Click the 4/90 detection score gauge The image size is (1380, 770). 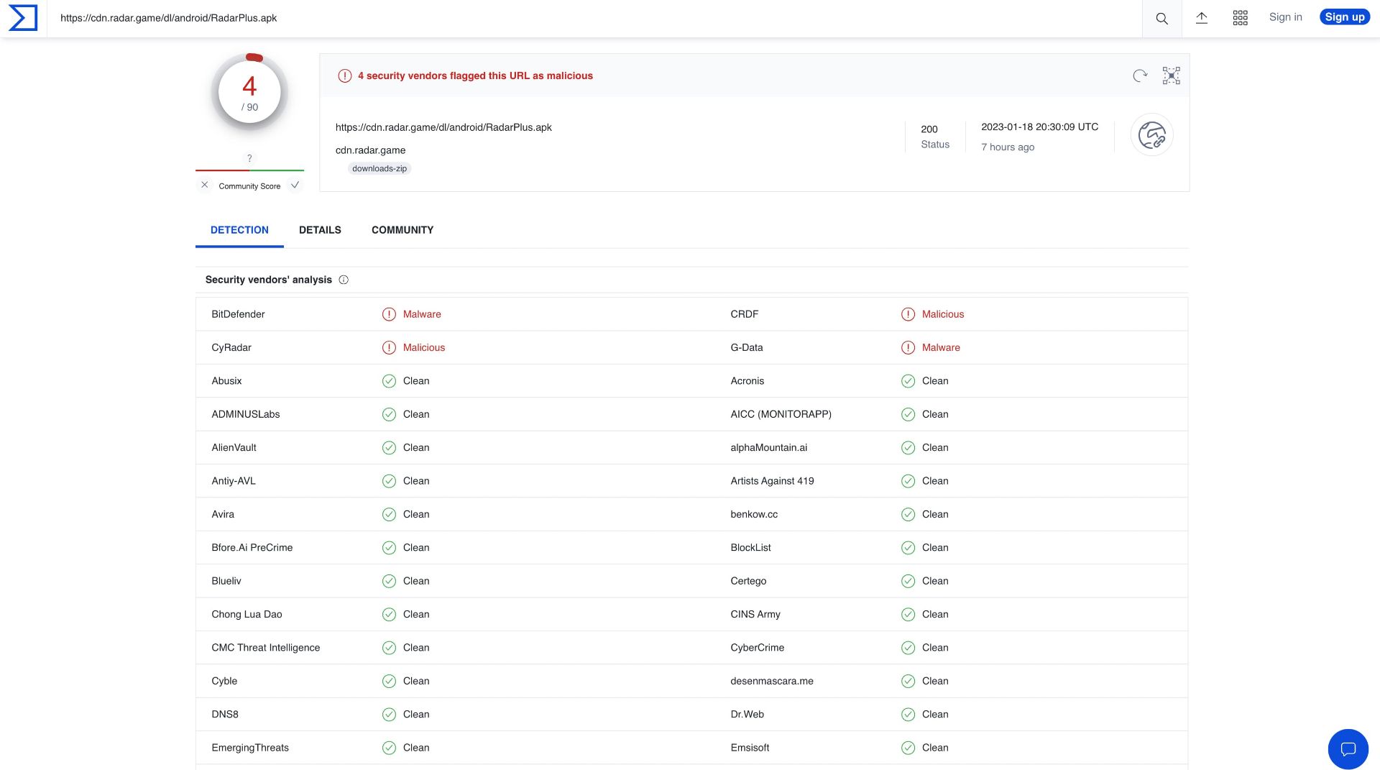(249, 93)
